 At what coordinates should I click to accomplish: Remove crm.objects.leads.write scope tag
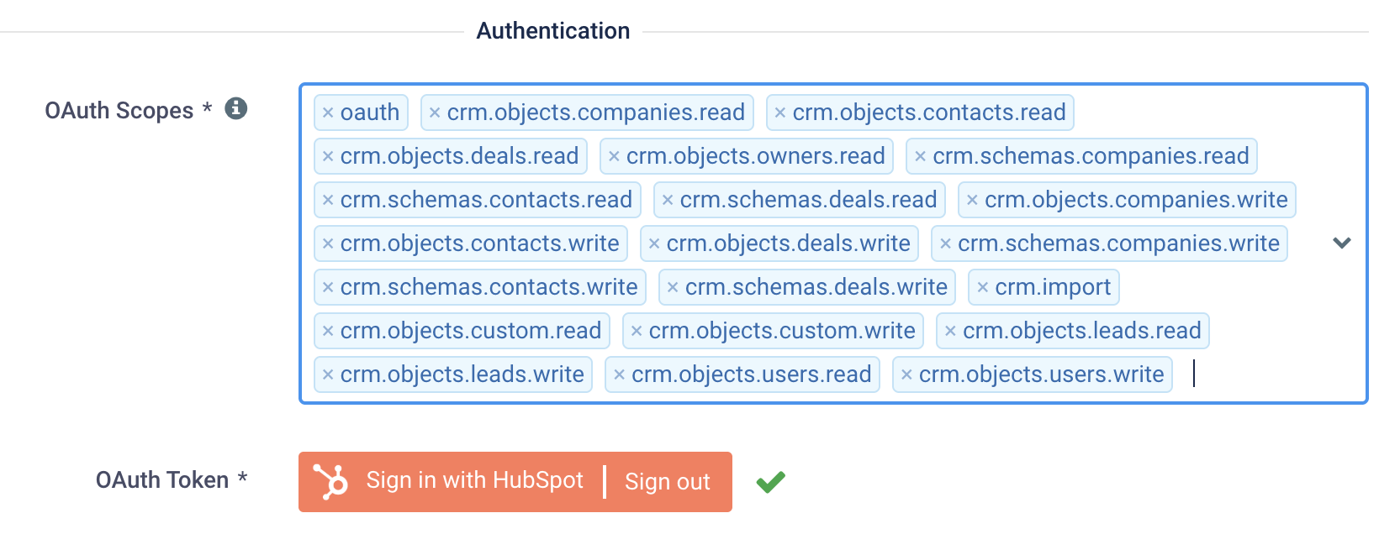[x=328, y=374]
